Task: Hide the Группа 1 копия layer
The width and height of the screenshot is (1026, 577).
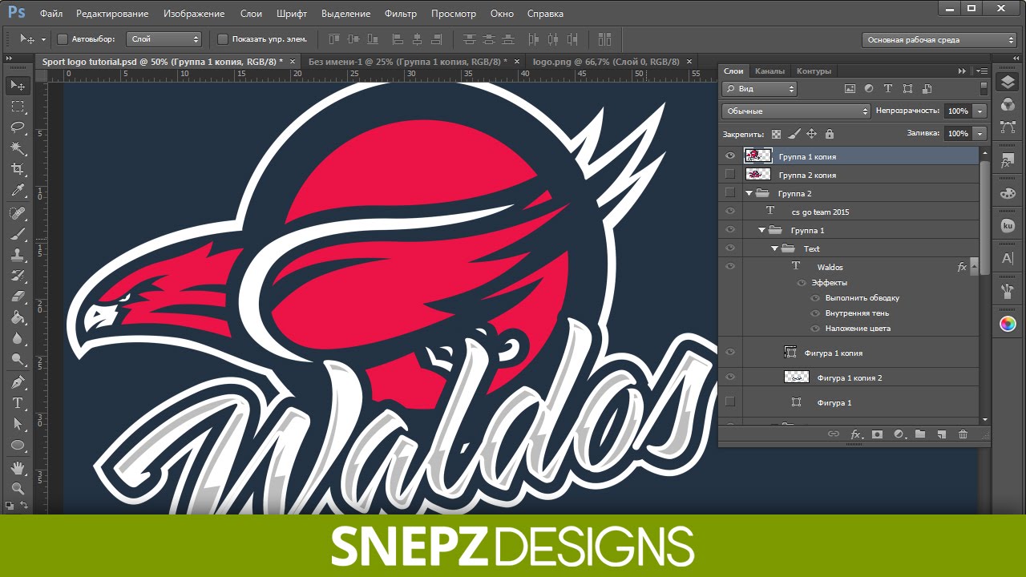Action: pyautogui.click(x=729, y=156)
